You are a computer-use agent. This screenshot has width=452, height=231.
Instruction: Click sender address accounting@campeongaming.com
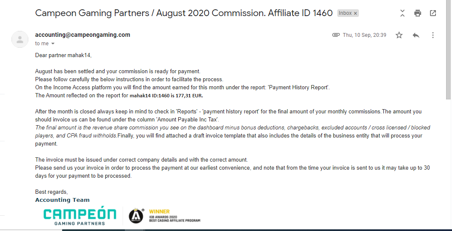click(83, 35)
